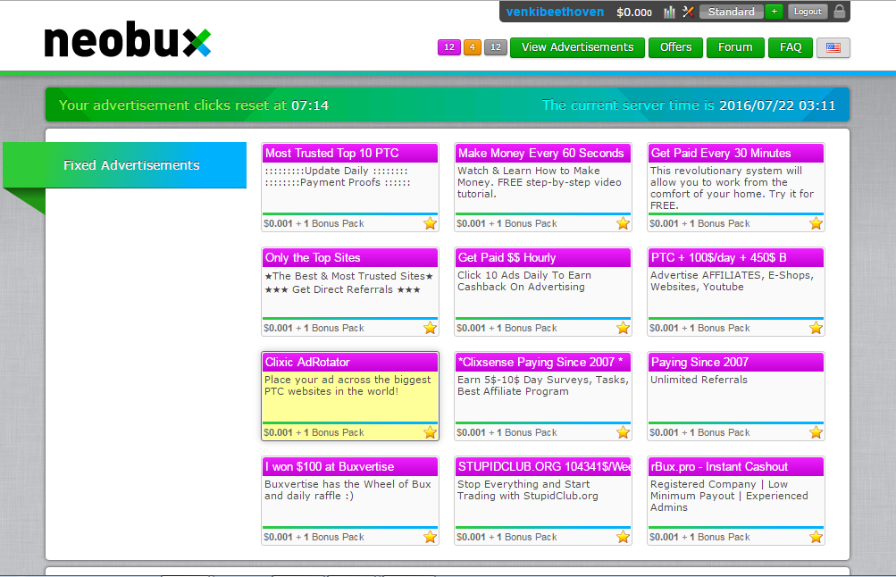Click '$0.001 + 1 Bonus Pack' on Clixic AdRotator

pos(314,432)
